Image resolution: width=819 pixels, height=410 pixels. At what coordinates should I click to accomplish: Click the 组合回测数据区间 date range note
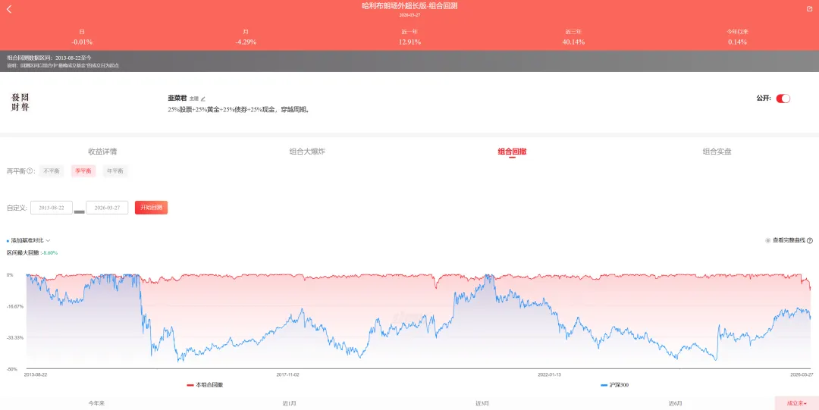(x=49, y=58)
